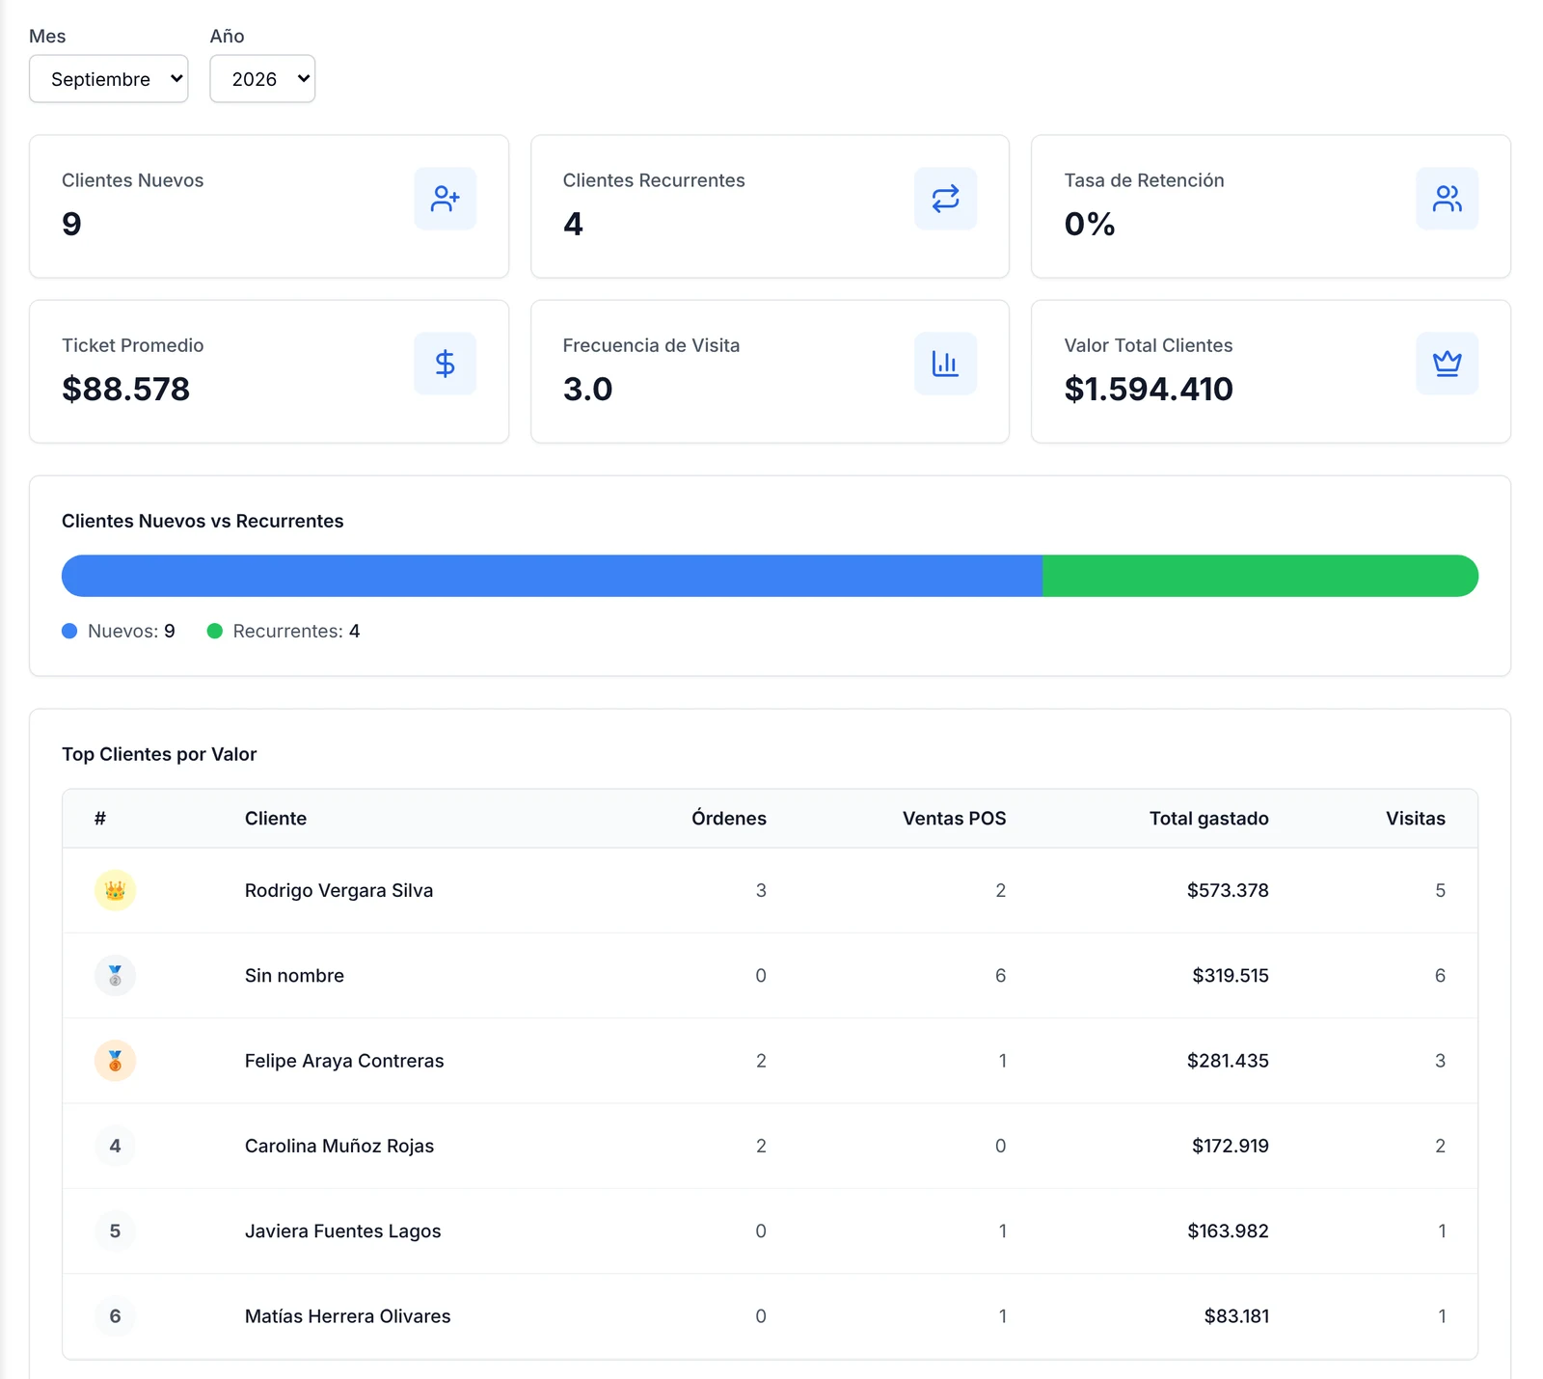Click the bronze medal badge for Felipe Araya Contreras
Screen dimensions: 1543x1379
[x=115, y=1061]
